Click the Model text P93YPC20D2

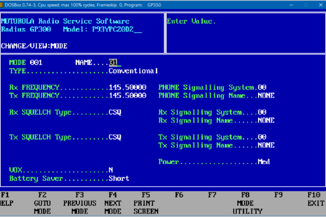click(x=113, y=29)
